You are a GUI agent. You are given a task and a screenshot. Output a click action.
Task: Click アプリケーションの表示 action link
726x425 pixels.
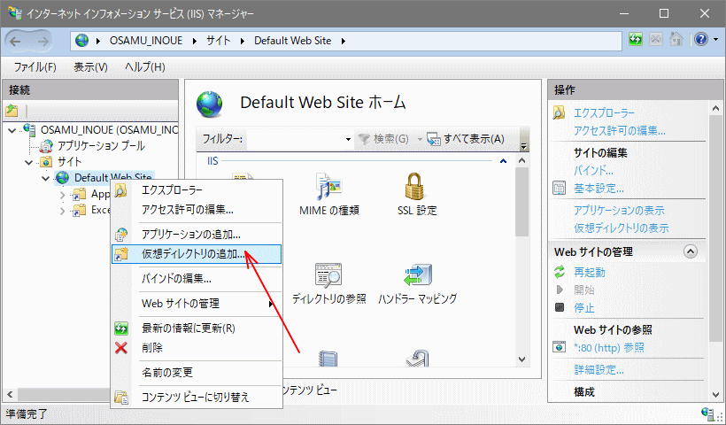pyautogui.click(x=620, y=210)
